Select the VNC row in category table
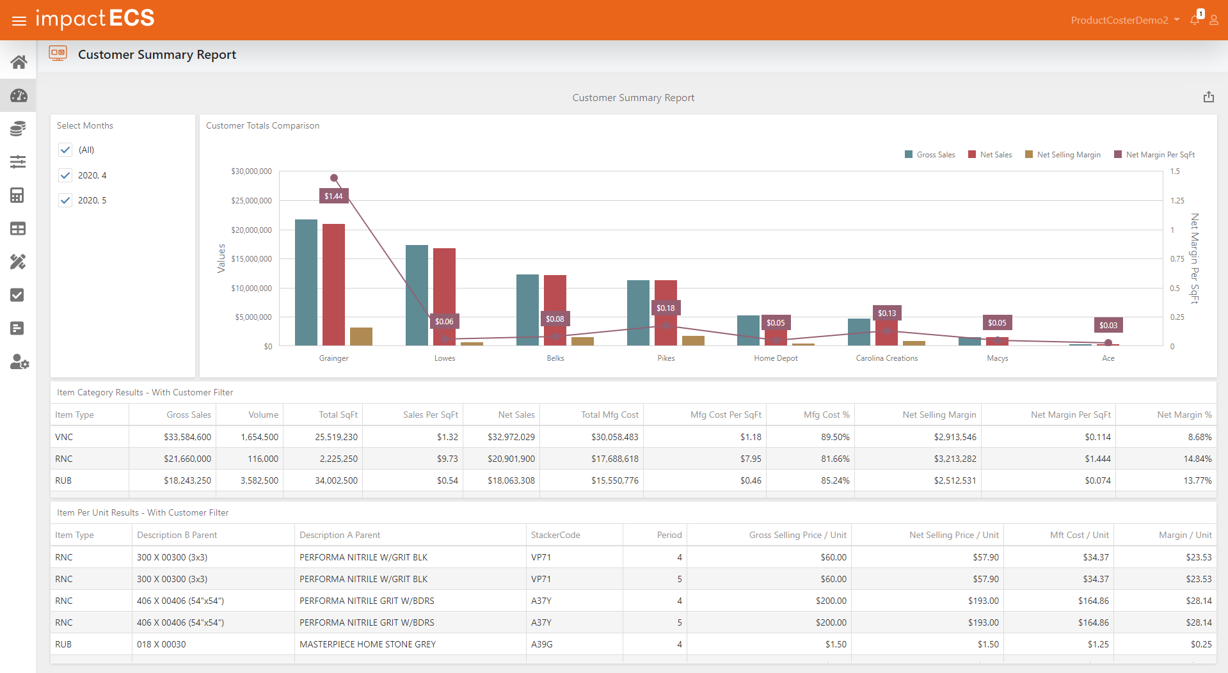1228x673 pixels. [x=634, y=437]
